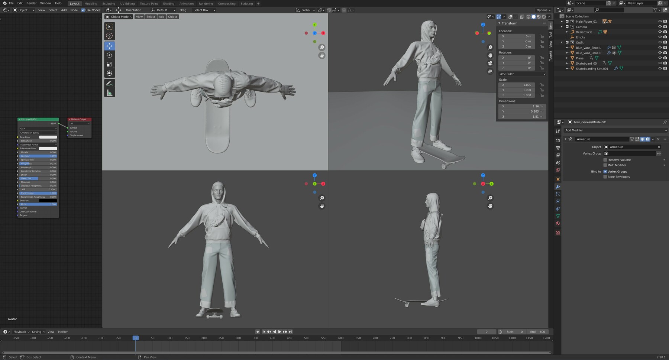This screenshot has width=669, height=360.
Task: Click the Modifier properties wrench icon
Action: click(557, 187)
